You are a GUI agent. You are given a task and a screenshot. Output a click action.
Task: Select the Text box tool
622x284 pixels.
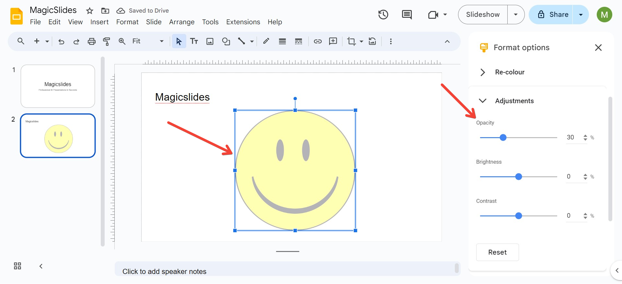tap(194, 41)
